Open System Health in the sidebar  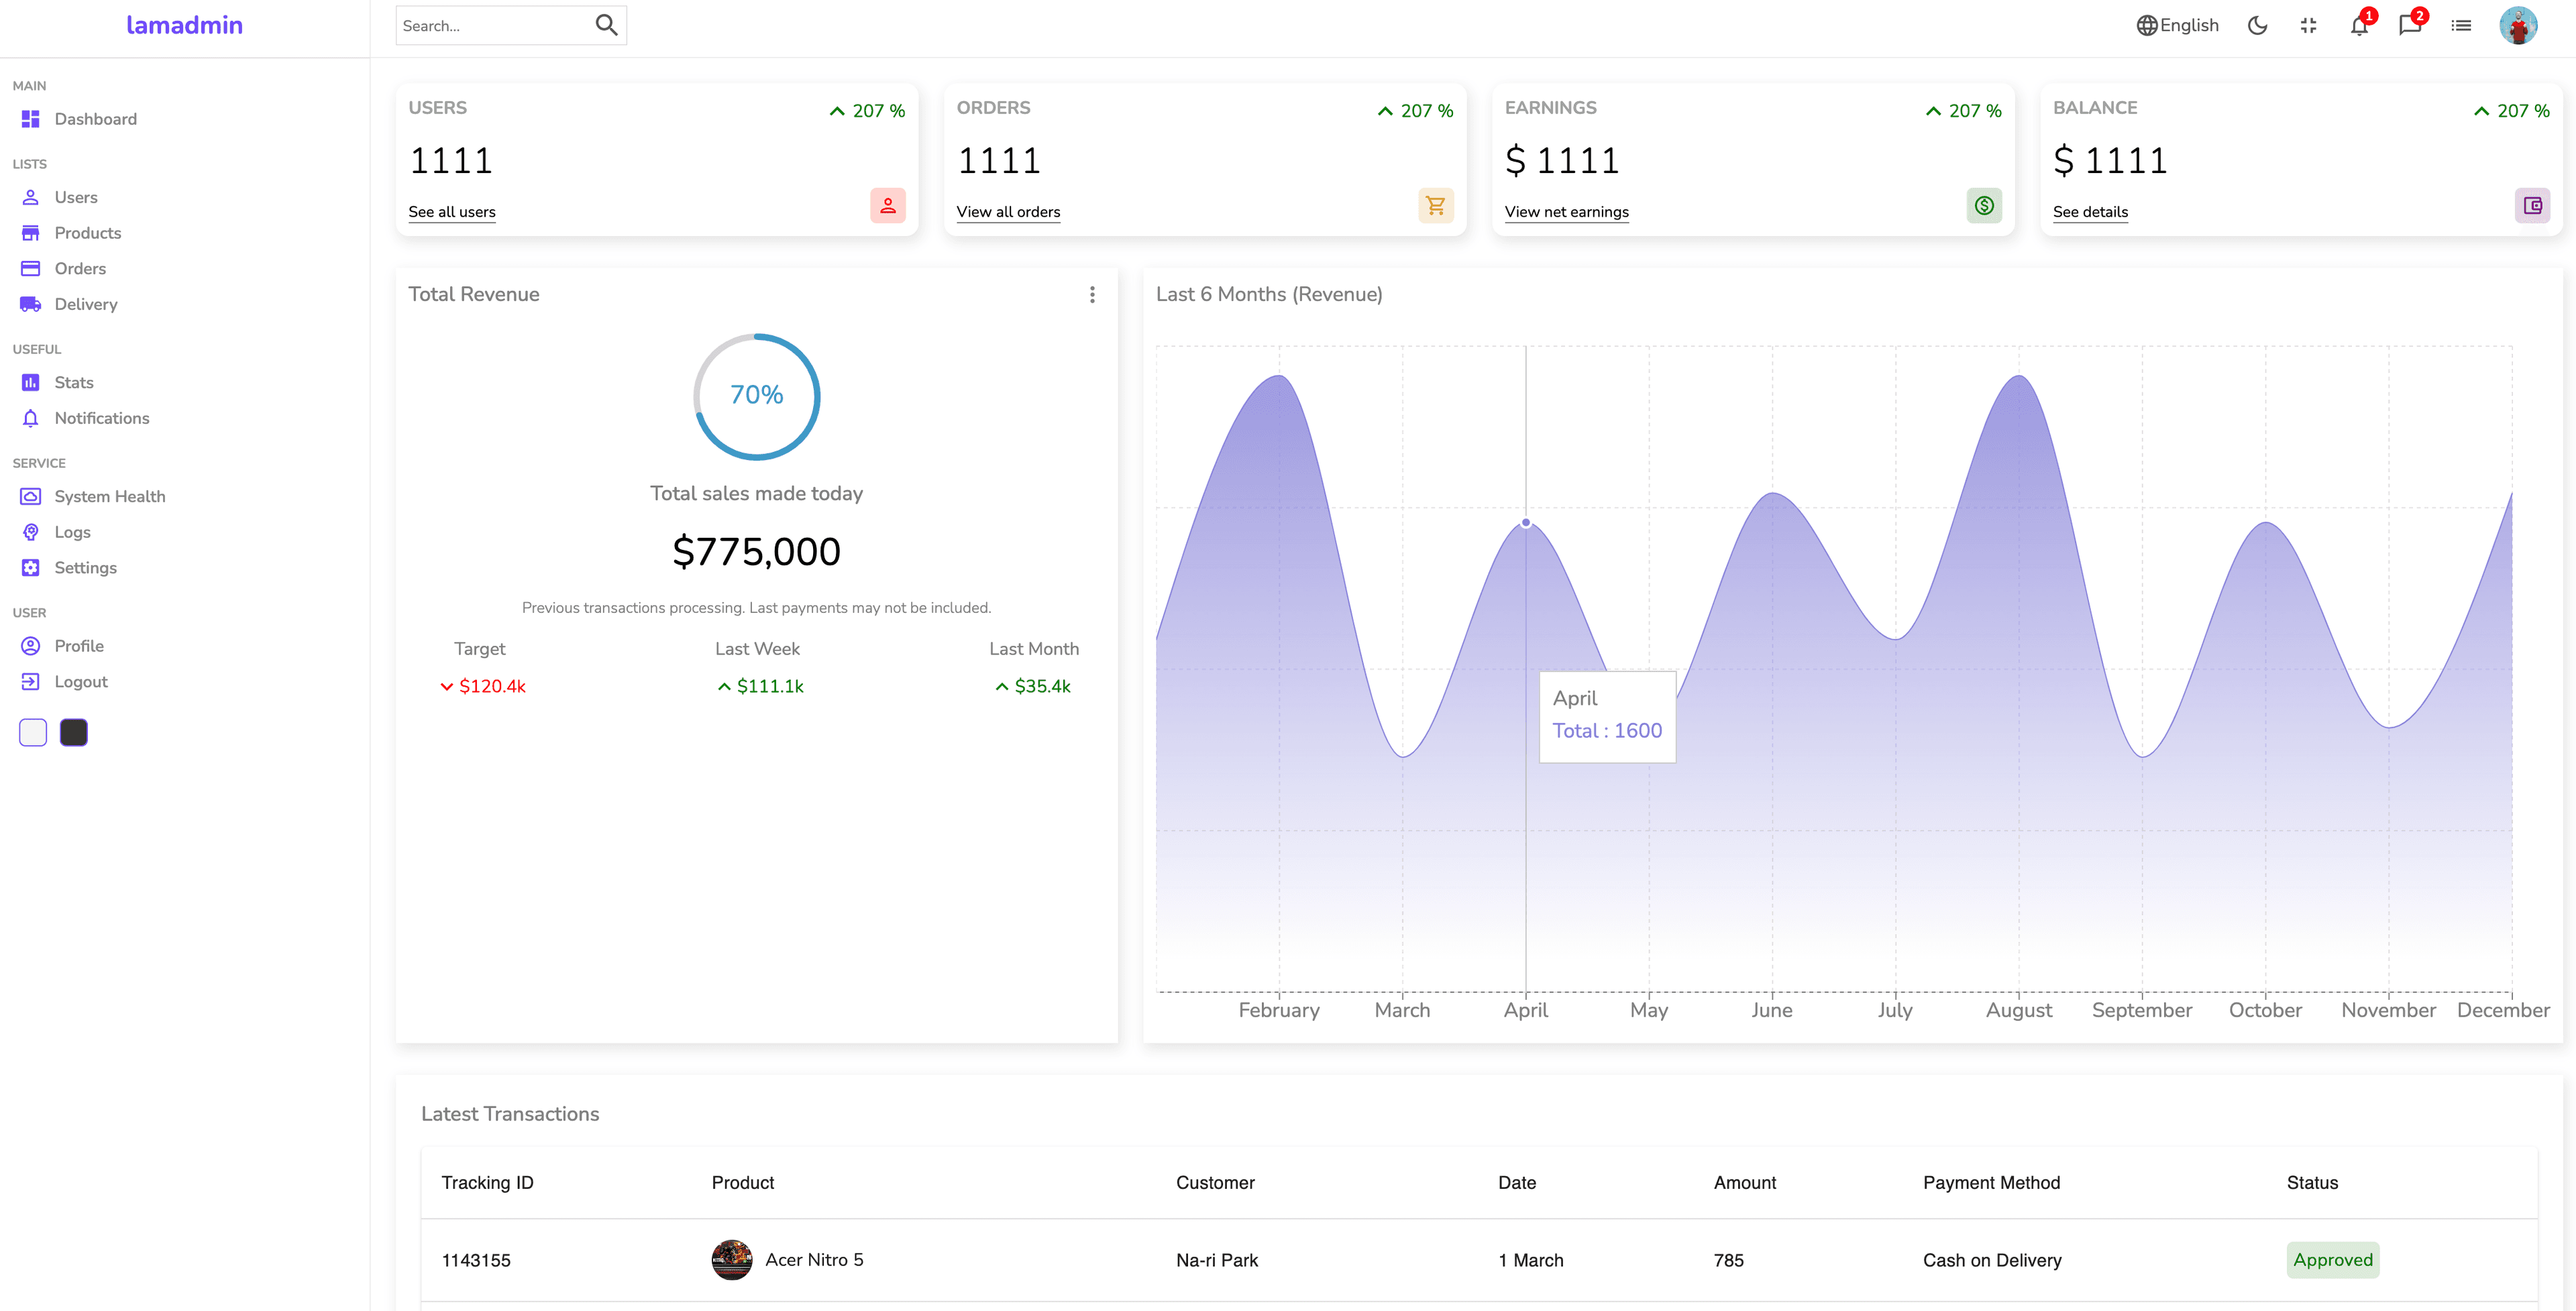coord(109,497)
